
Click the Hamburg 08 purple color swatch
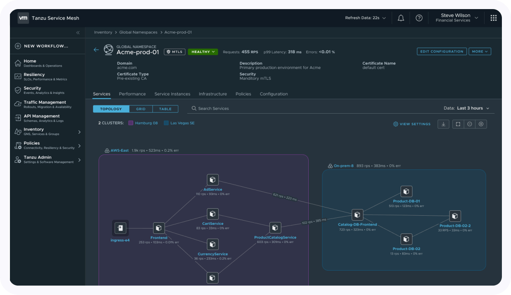[x=131, y=123]
